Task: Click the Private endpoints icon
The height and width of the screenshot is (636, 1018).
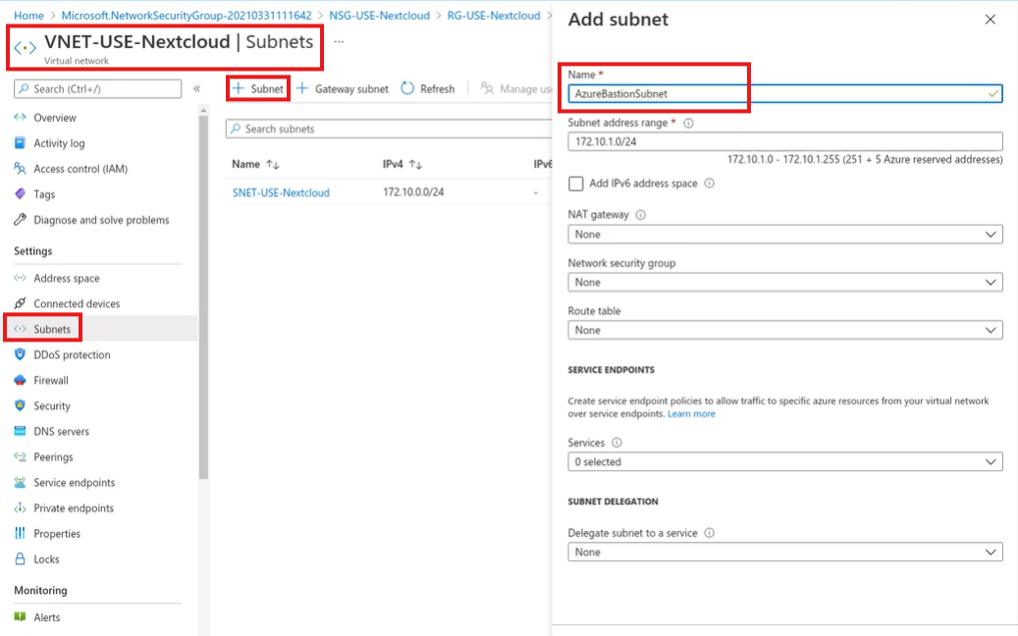Action: point(21,508)
